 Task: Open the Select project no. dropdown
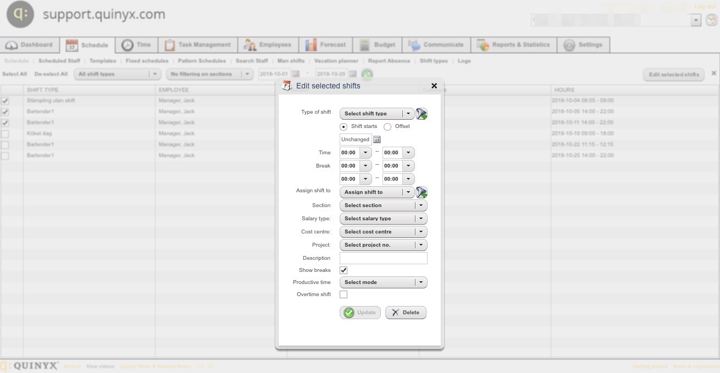coord(383,245)
